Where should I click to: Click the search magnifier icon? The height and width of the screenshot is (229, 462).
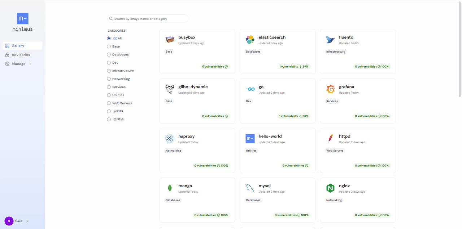click(x=111, y=19)
